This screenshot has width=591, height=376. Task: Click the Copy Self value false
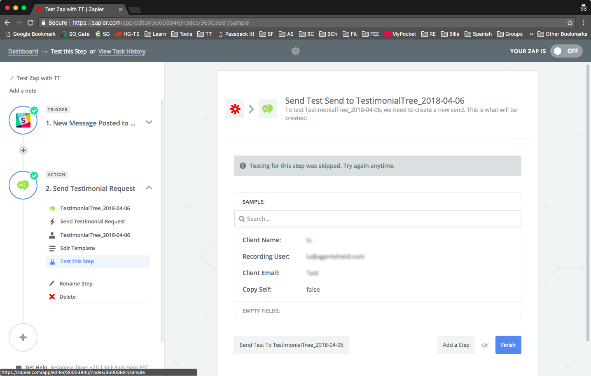313,290
